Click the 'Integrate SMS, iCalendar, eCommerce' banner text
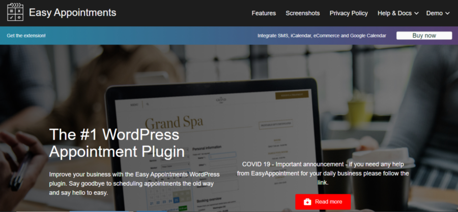 click(x=322, y=36)
